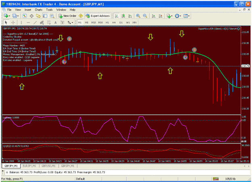Open the Strategy Tester icon
This screenshot has height=182, width=252.
(52, 16)
